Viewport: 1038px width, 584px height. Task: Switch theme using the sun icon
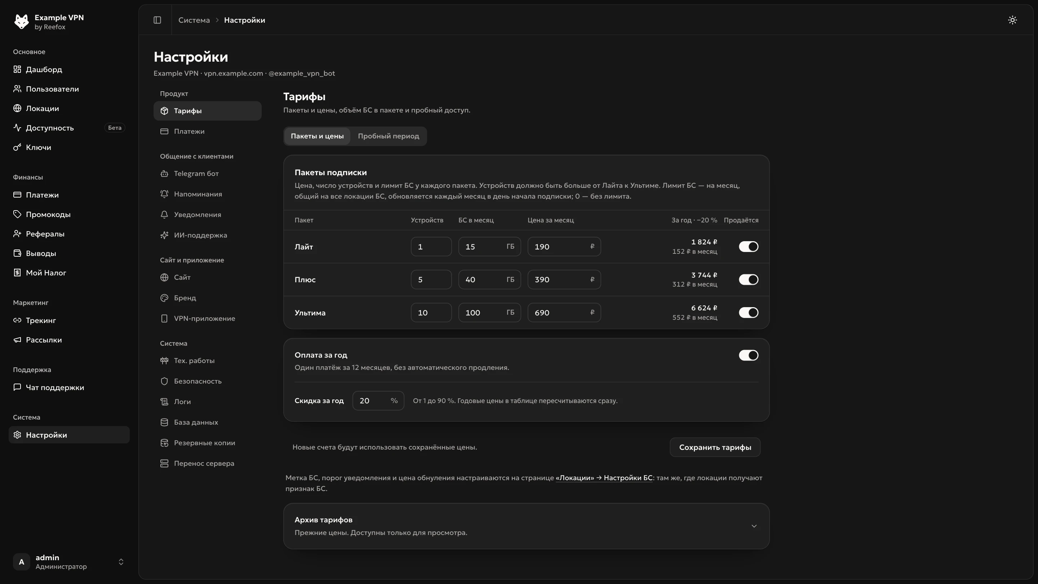click(x=1012, y=20)
